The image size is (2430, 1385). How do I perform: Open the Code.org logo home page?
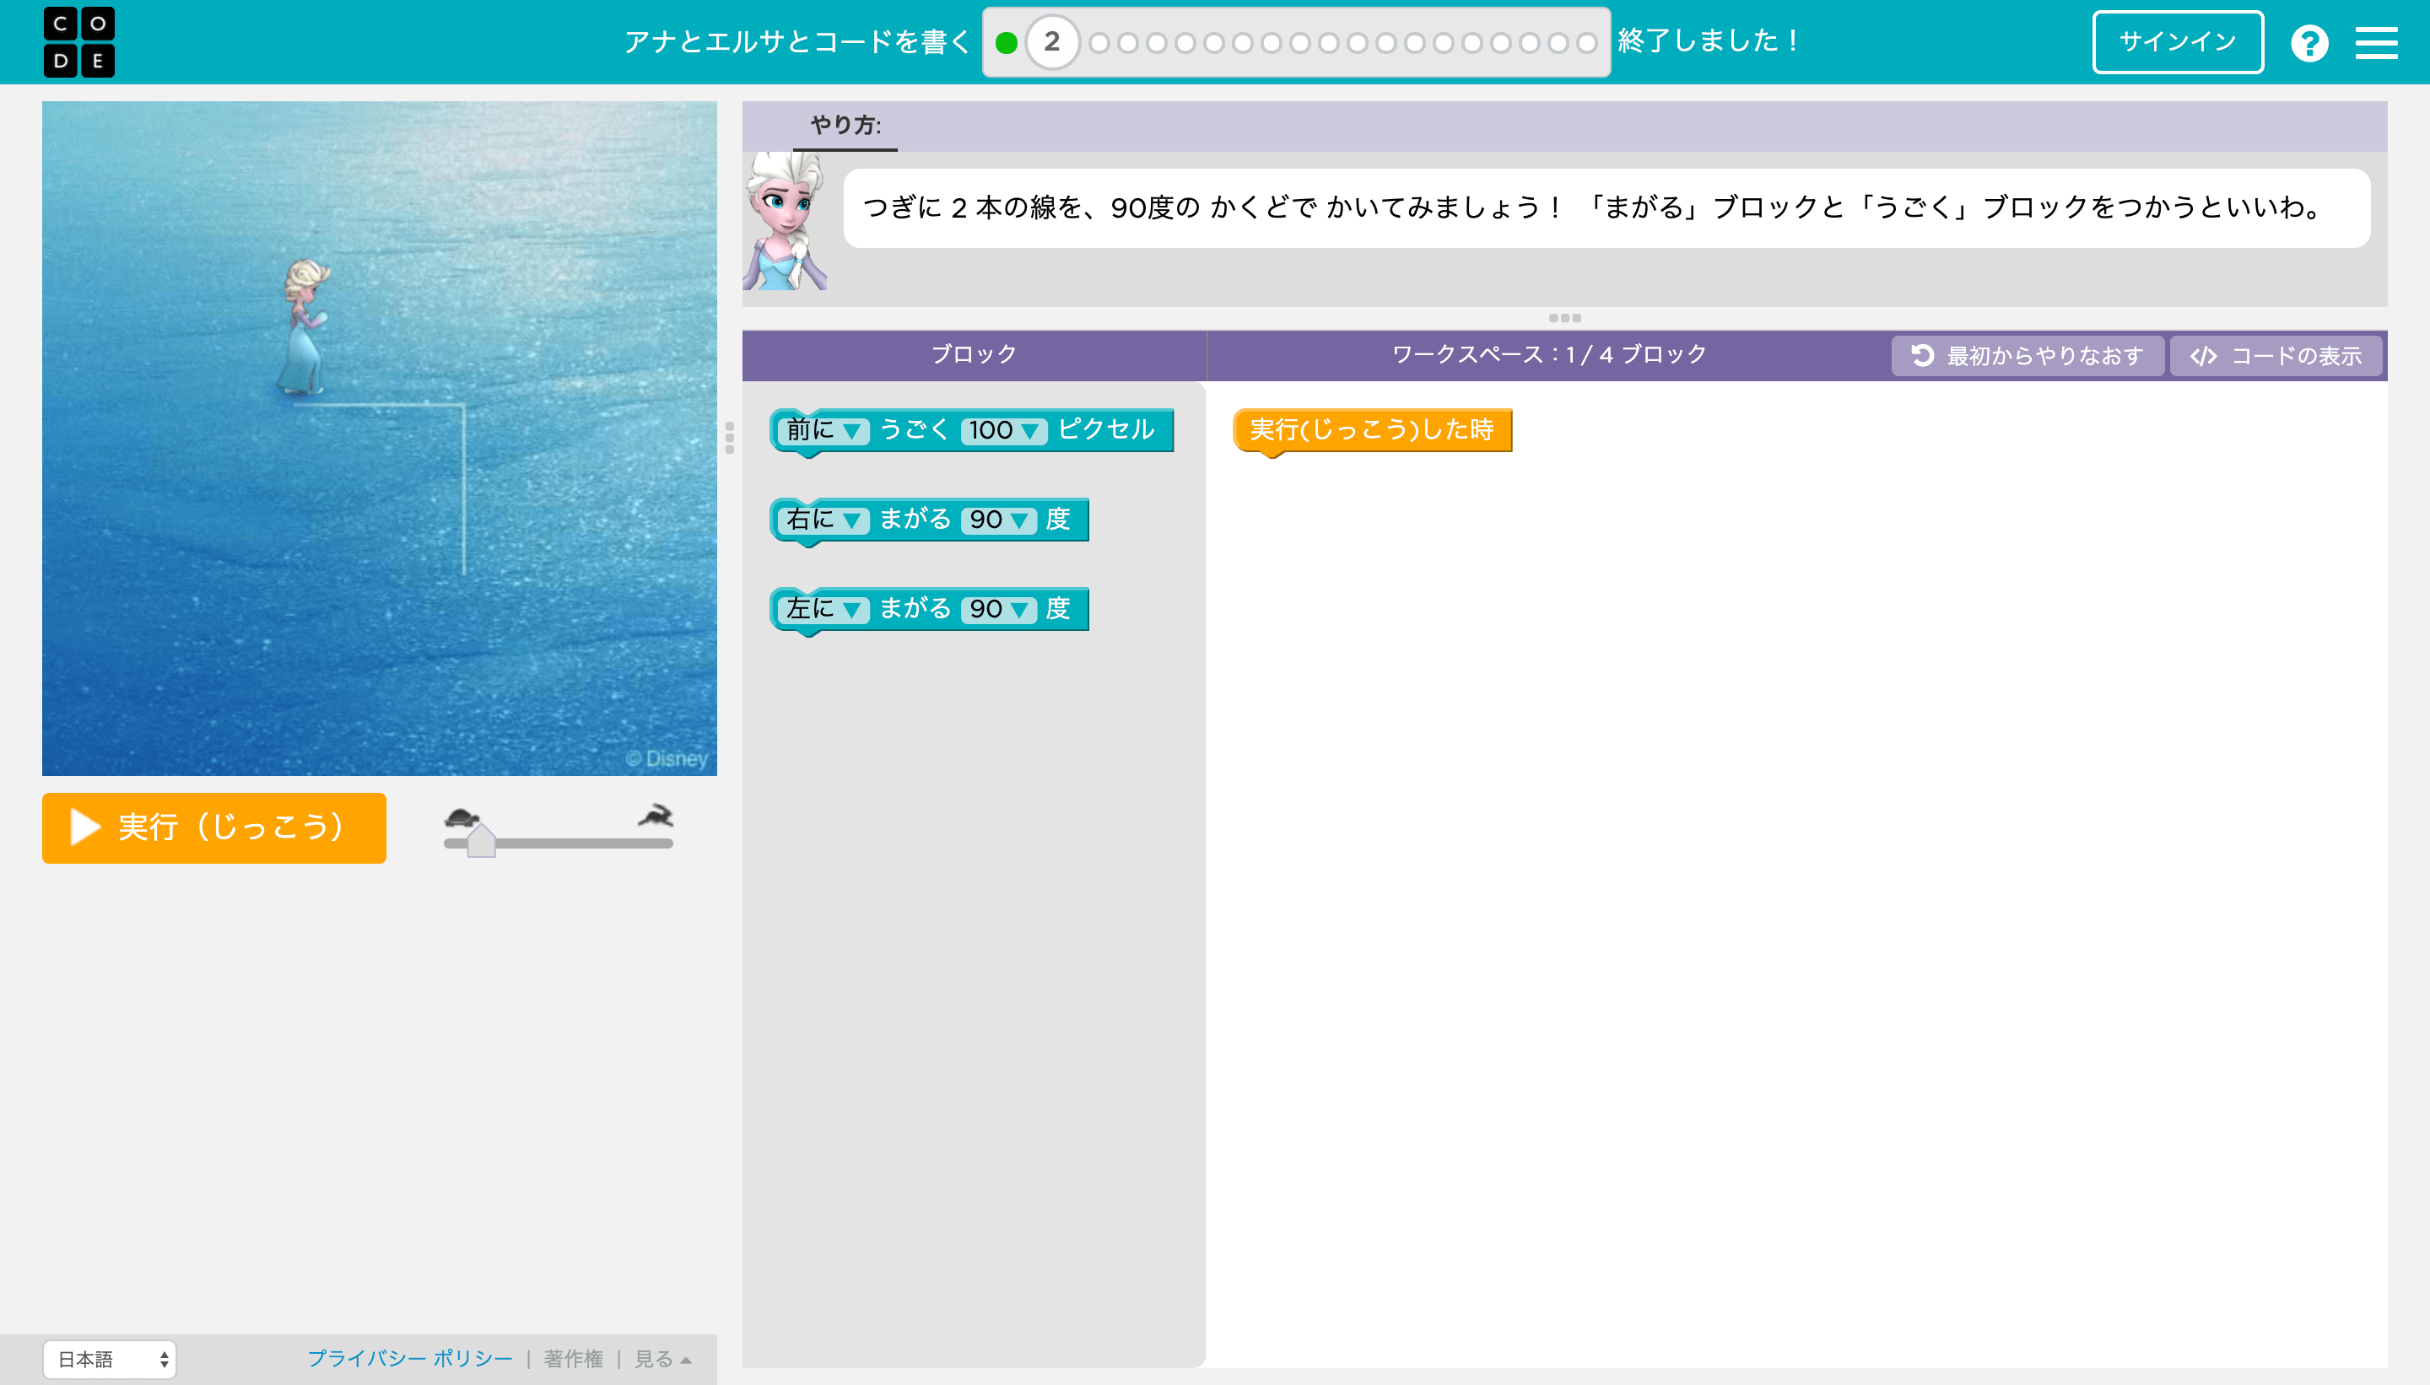(79, 42)
